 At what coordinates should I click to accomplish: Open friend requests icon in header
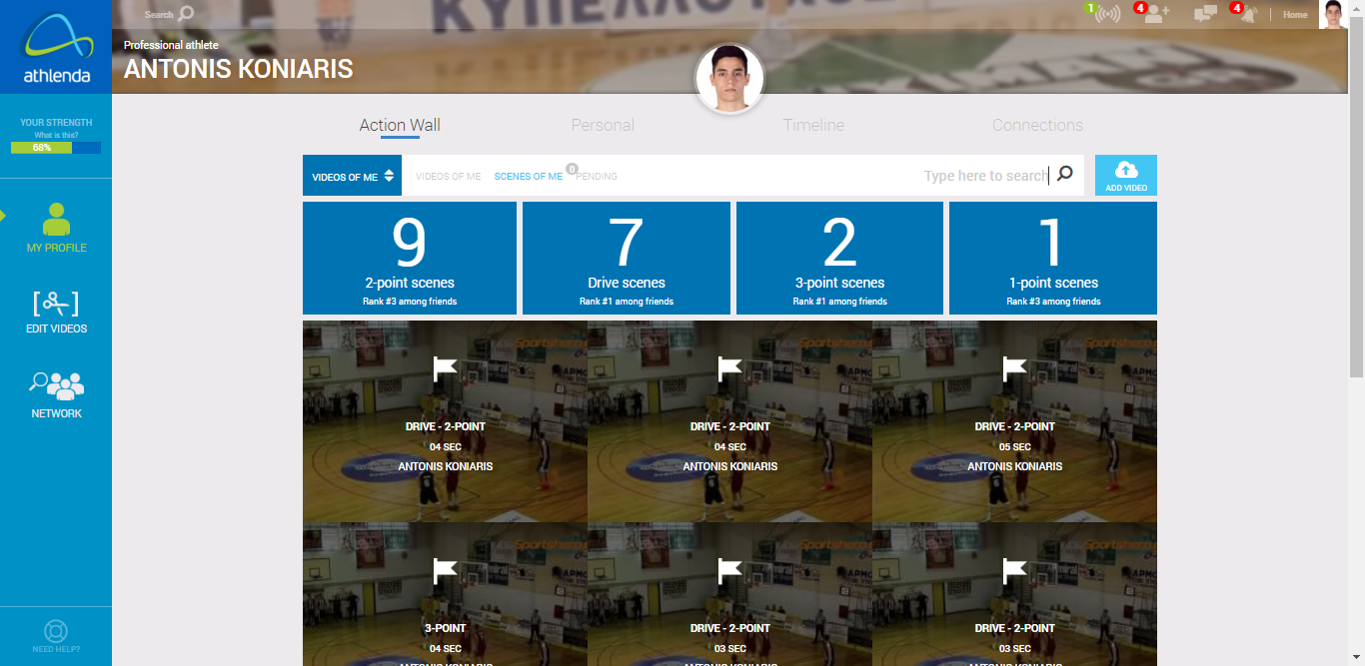pos(1157,14)
